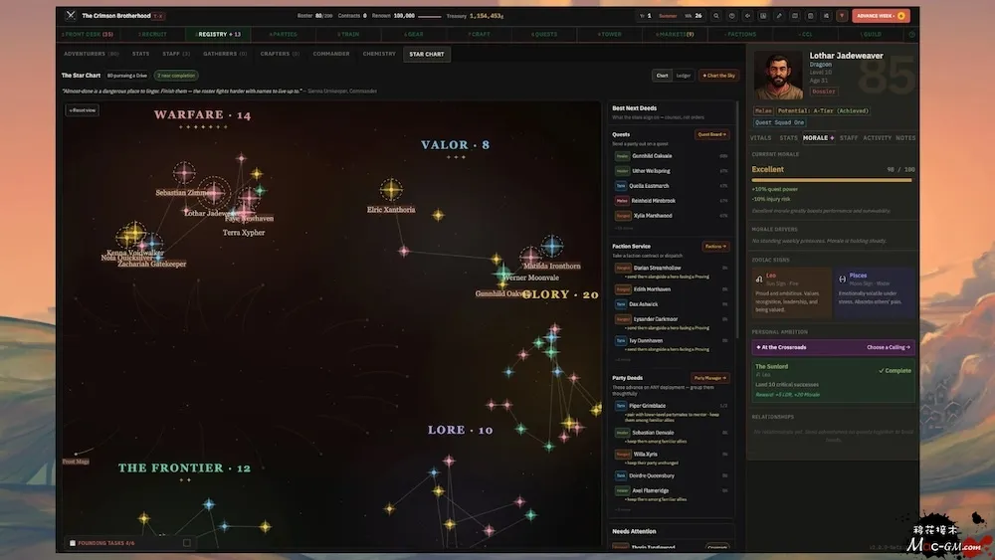Click the Melee badge beside Reinhold Mirebrook

point(622,200)
